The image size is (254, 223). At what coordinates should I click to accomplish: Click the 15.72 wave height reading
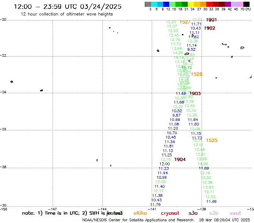[x=187, y=68]
